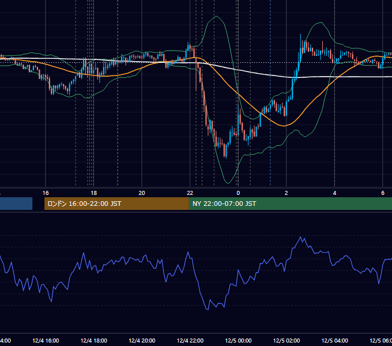392x346 pixels.
Task: Click the 12/5 00:00 date label
Action: pyautogui.click(x=238, y=341)
